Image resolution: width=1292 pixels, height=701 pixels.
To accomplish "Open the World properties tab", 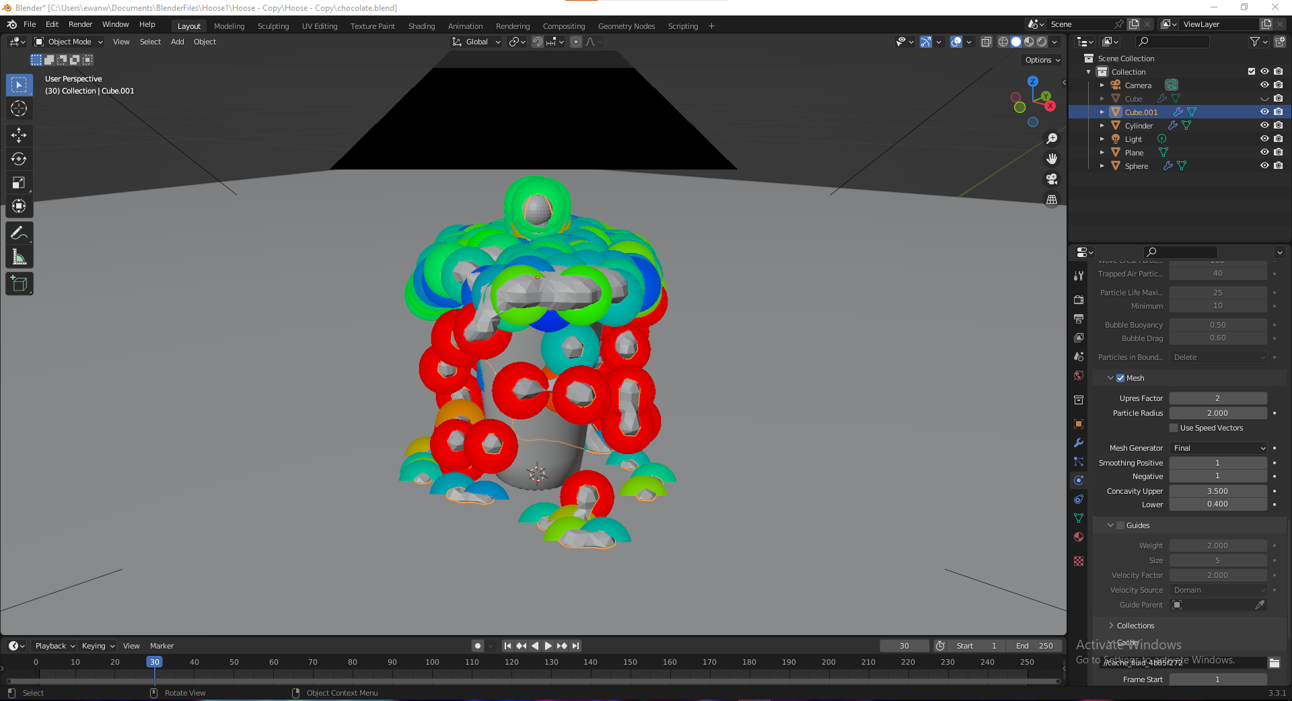I will click(x=1079, y=375).
